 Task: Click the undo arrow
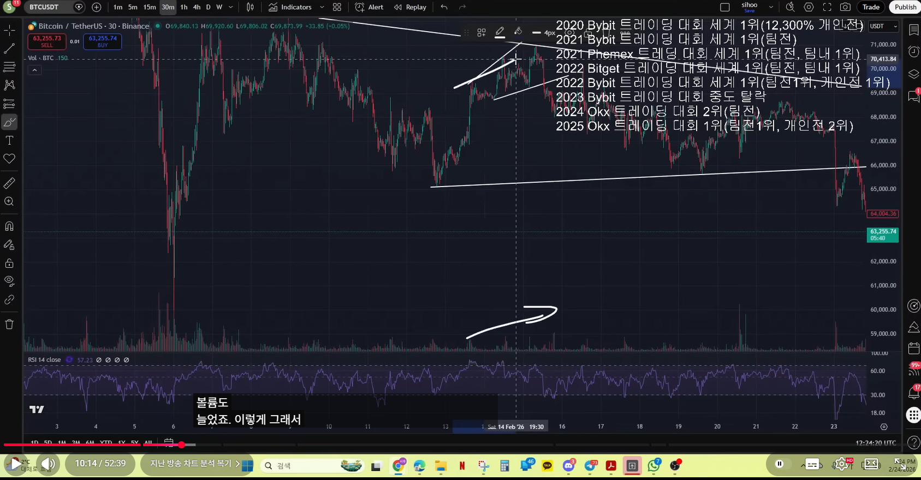pos(444,7)
